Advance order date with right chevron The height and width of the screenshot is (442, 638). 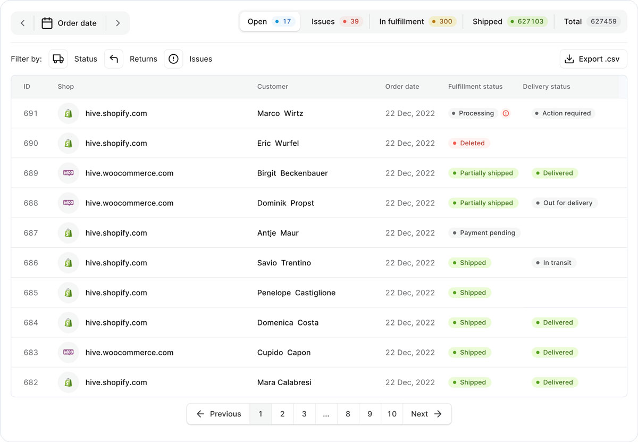tap(117, 23)
